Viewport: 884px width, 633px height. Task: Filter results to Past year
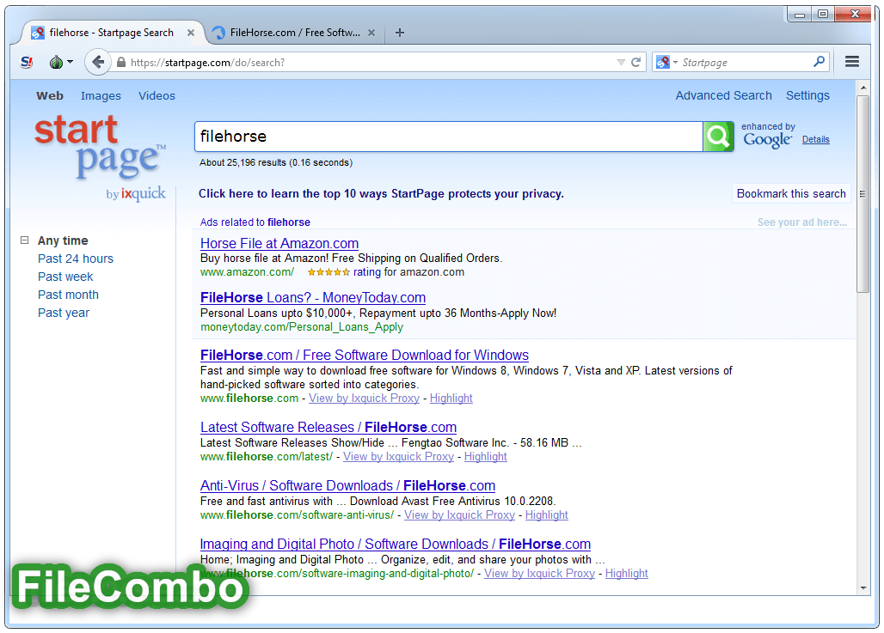tap(64, 313)
